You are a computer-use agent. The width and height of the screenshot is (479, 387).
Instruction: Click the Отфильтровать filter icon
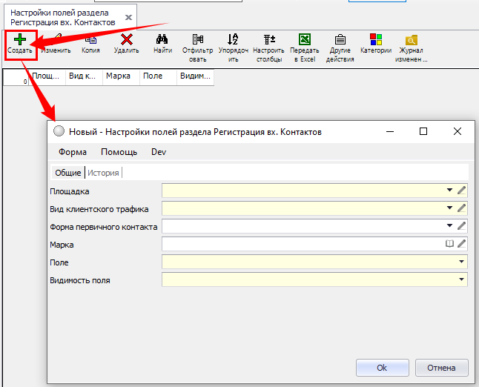click(197, 40)
